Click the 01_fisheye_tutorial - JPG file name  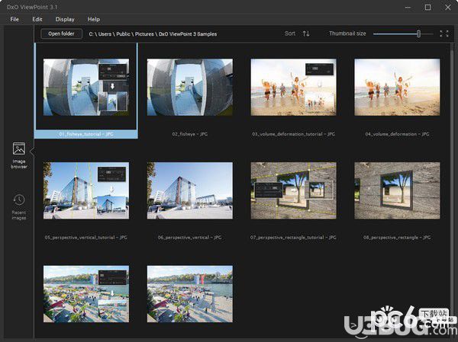tap(86, 134)
